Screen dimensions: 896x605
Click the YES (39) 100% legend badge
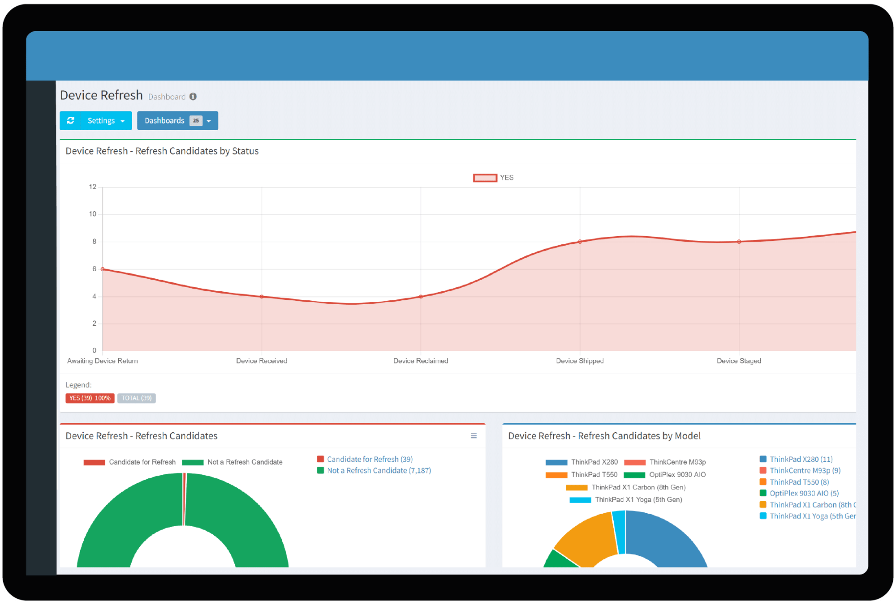[x=90, y=398]
